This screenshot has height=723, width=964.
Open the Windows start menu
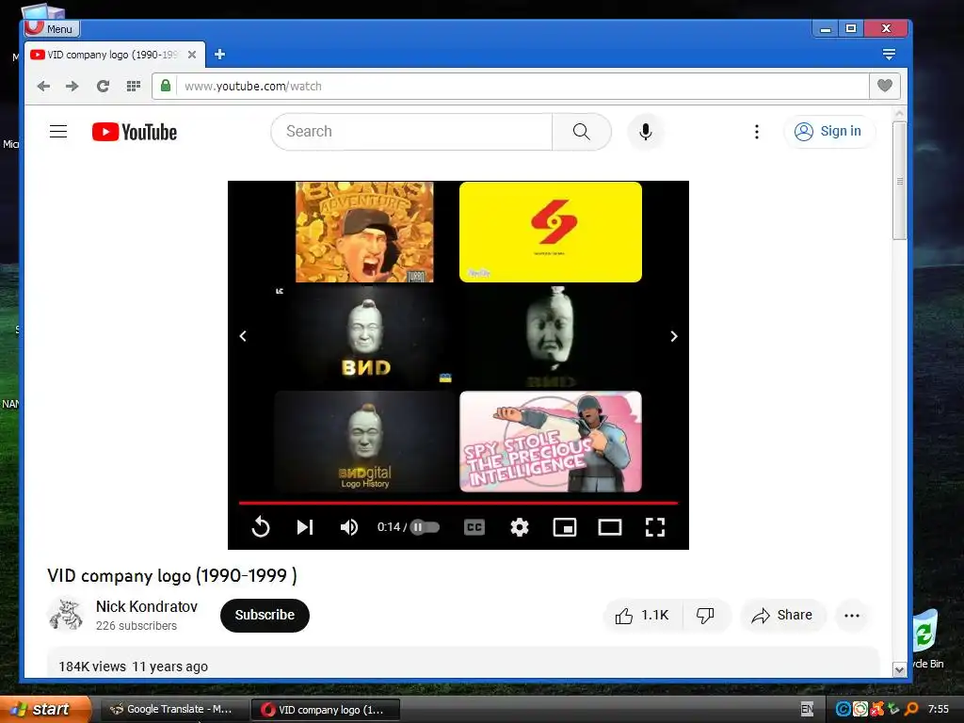point(45,709)
